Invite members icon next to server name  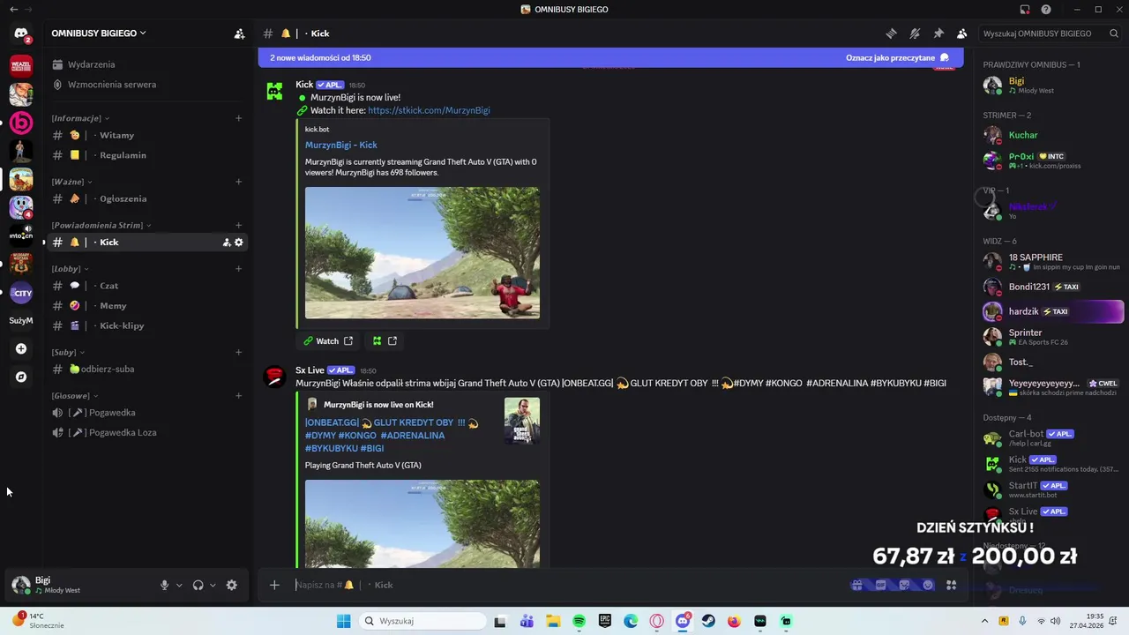point(239,34)
